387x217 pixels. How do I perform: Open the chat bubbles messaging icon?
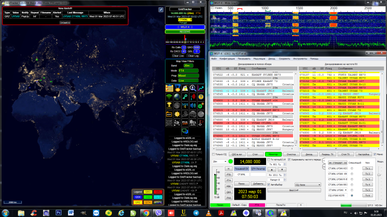[x=185, y=131]
